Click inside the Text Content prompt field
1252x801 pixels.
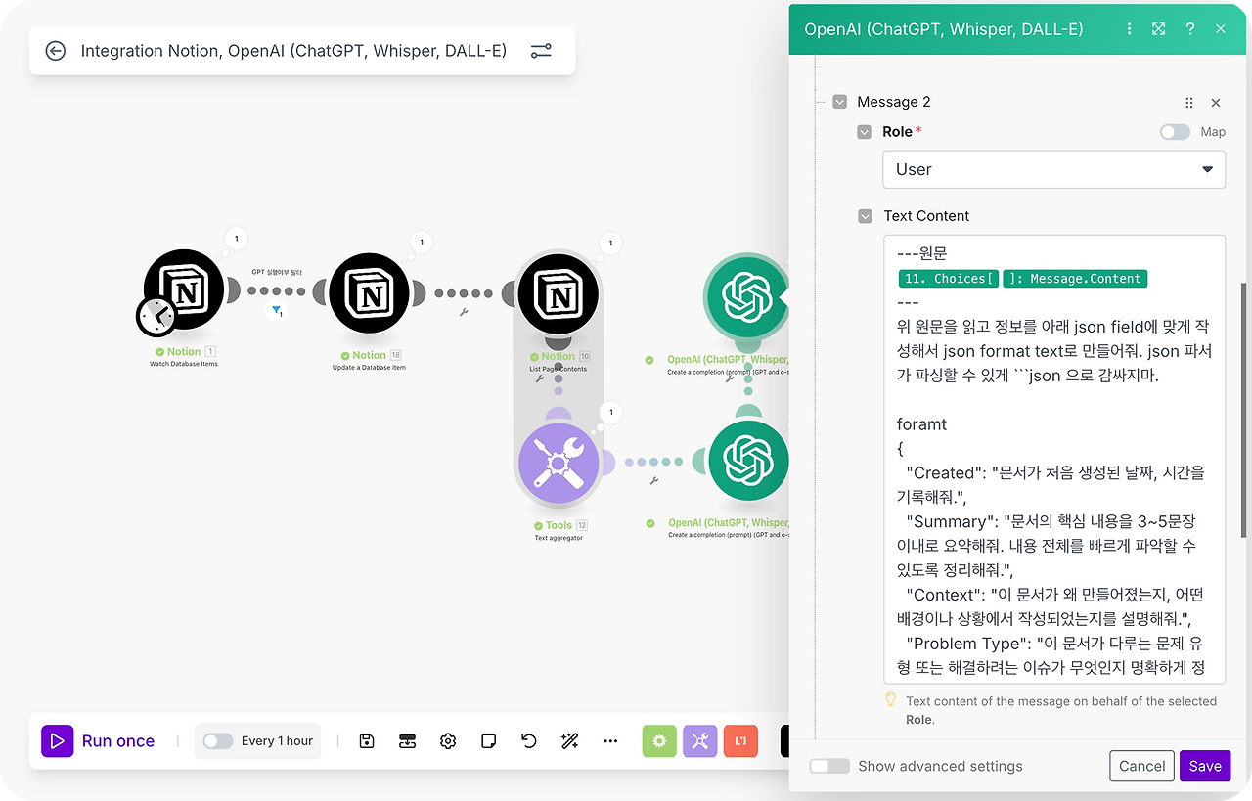1054,459
